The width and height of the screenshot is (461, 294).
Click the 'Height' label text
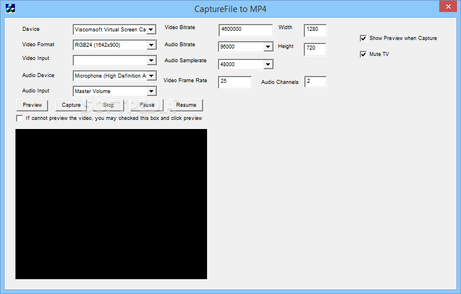tap(286, 46)
